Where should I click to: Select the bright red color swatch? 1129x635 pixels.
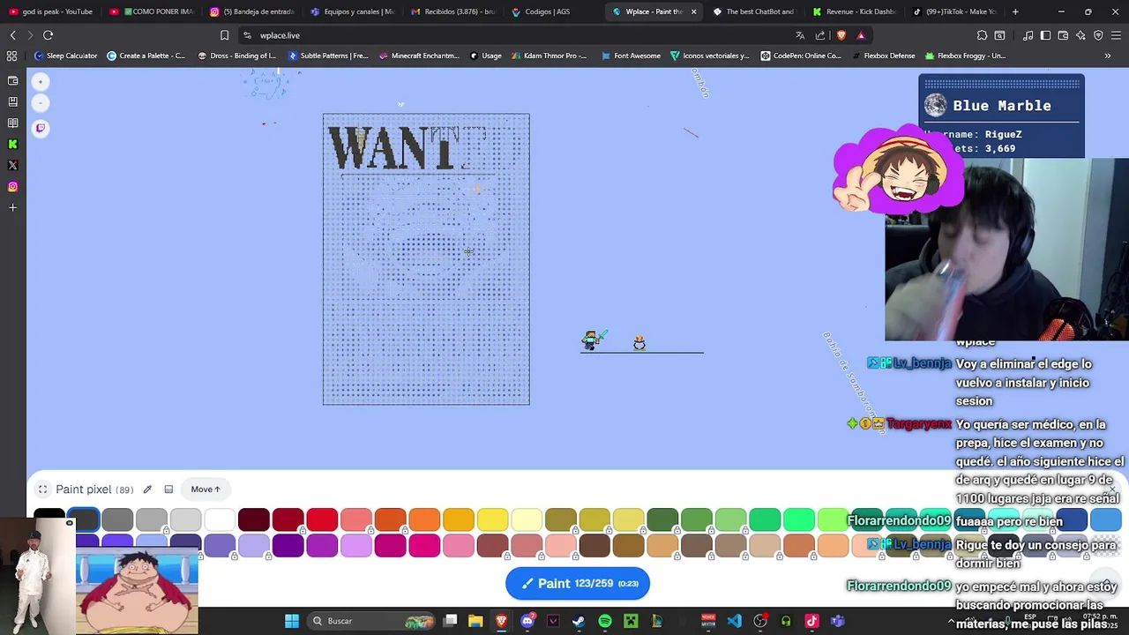pos(322,520)
